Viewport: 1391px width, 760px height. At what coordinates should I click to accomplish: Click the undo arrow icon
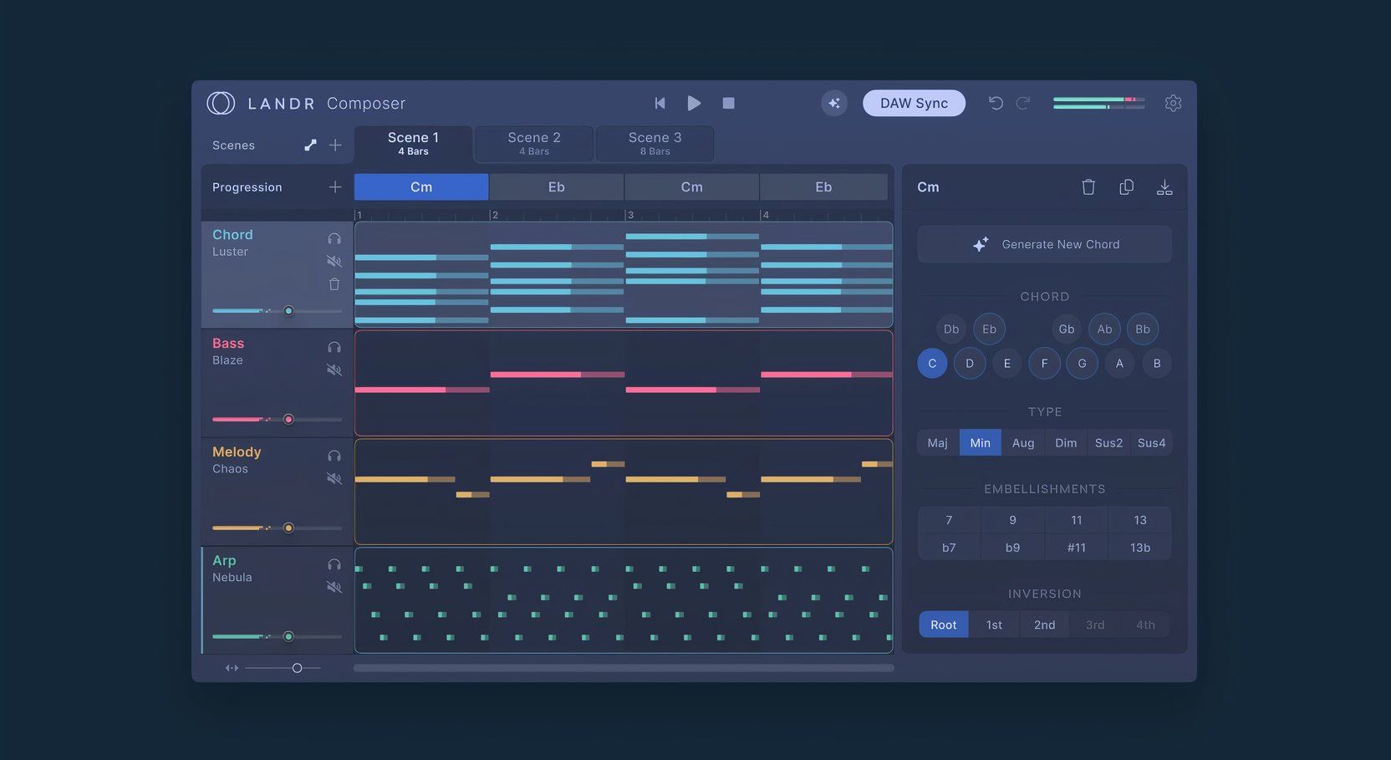pyautogui.click(x=995, y=103)
